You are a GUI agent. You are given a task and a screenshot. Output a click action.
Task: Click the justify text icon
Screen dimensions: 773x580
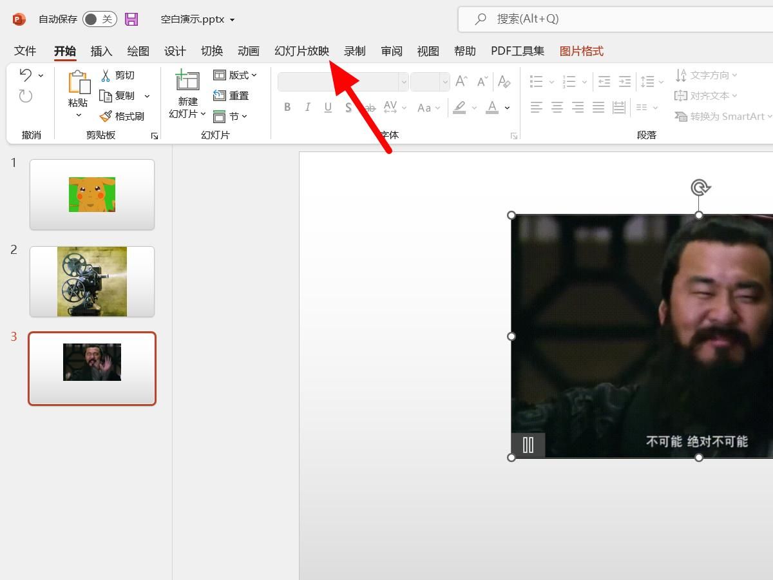(598, 108)
